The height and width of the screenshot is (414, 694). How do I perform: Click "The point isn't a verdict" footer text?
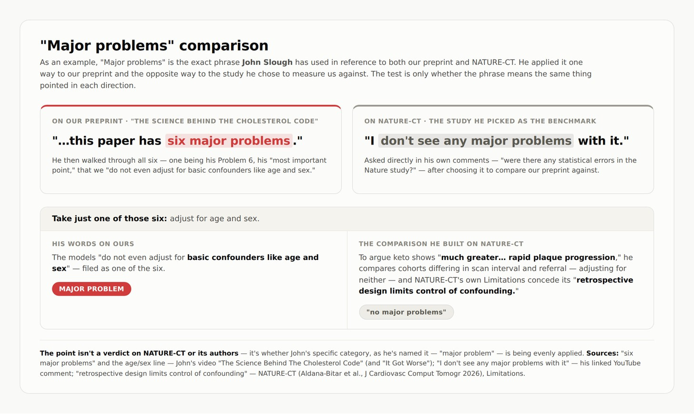[139, 353]
